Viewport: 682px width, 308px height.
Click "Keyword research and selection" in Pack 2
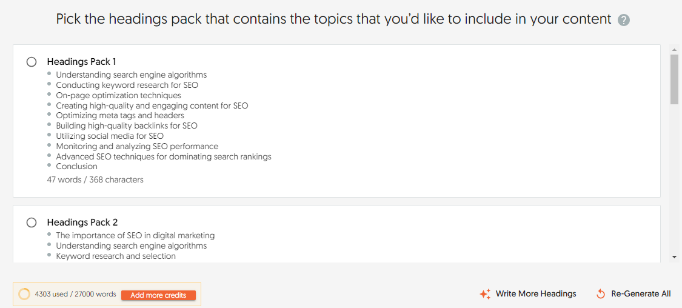click(x=116, y=256)
